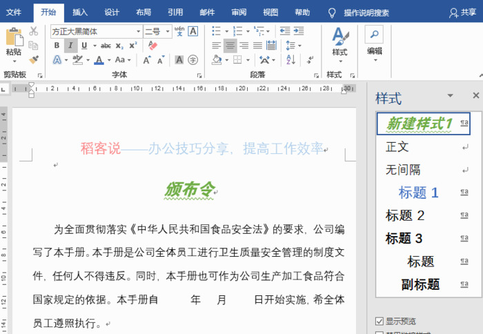Toggle subscript formatting
This screenshot has width=483, height=334.
coord(119,46)
